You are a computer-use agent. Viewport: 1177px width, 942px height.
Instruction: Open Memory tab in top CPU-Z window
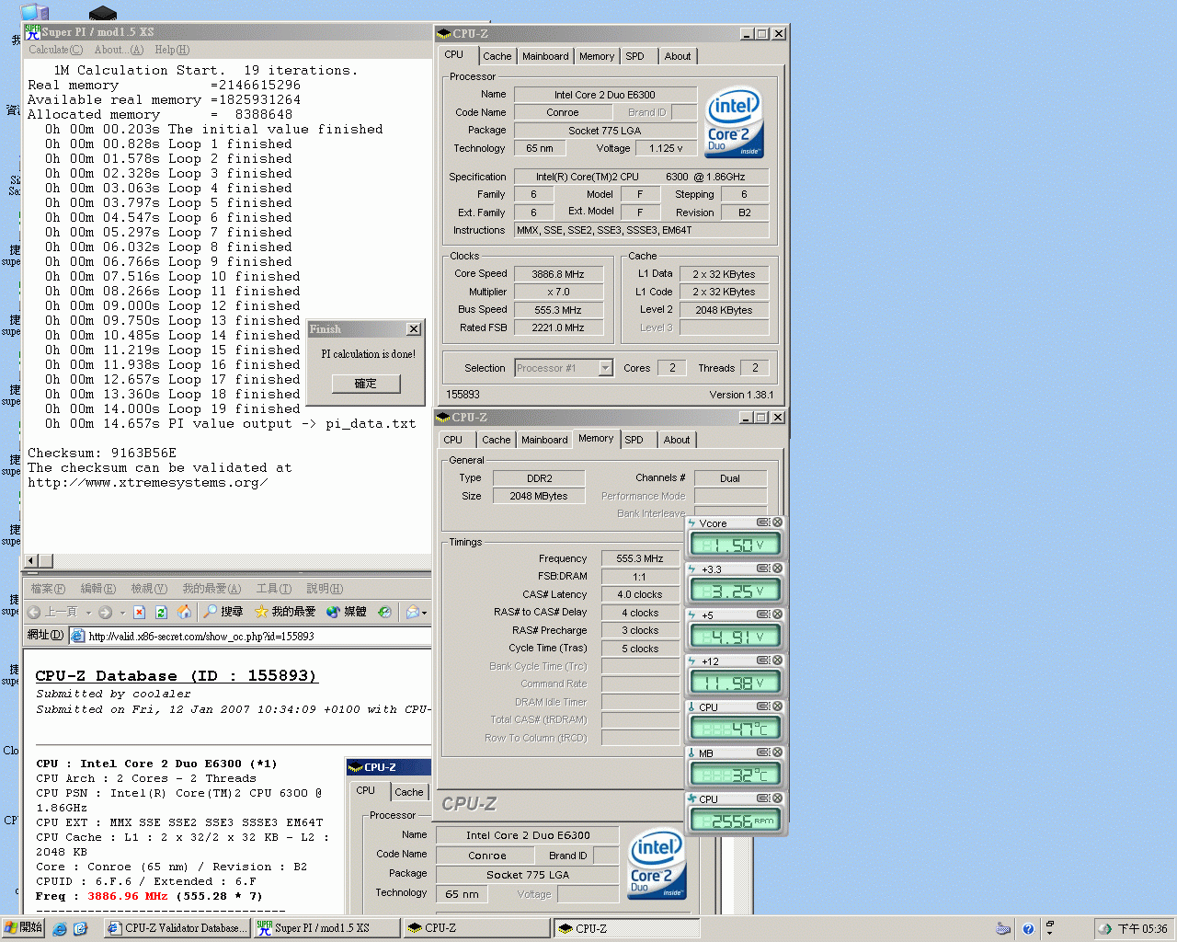597,56
